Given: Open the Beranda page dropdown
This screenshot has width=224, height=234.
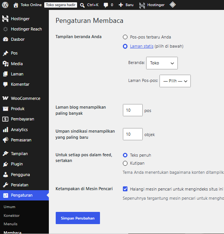Looking at the screenshot, I should tap(162, 63).
